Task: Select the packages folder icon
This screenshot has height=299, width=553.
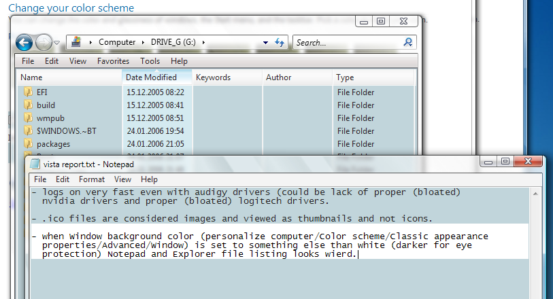Action: 28,143
